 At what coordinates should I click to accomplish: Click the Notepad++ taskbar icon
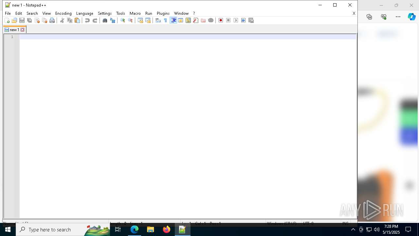(182, 229)
